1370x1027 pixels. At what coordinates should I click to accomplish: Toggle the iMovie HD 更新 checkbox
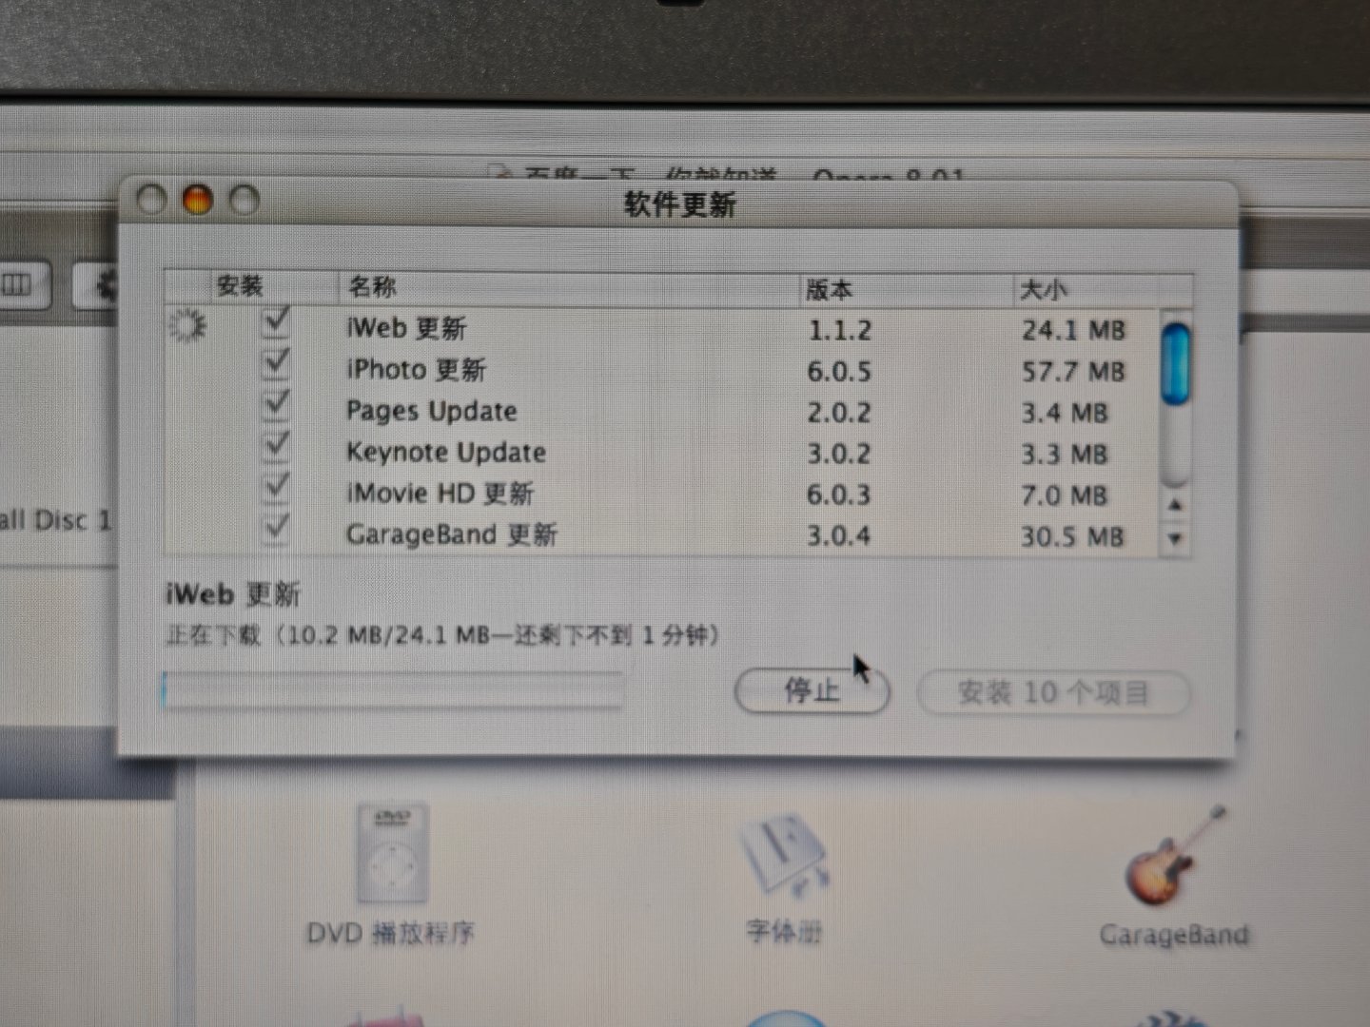(x=275, y=487)
